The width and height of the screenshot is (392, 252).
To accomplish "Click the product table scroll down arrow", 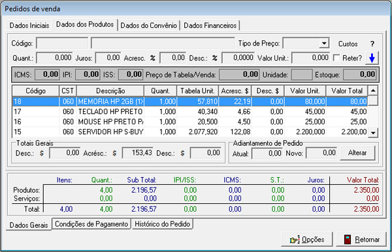I will (x=373, y=133).
